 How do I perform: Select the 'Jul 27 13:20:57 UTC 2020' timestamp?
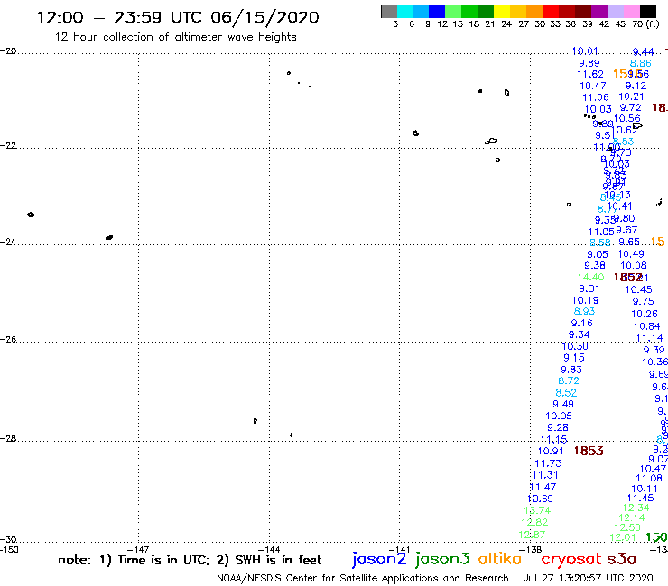click(588, 578)
